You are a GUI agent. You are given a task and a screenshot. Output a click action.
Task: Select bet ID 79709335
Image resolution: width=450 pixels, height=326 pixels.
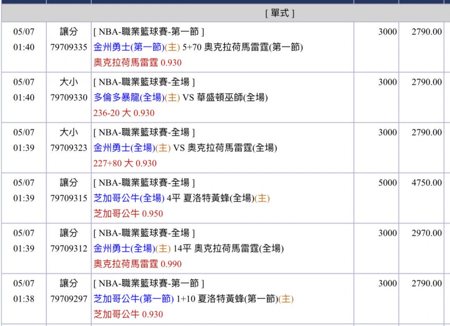(69, 47)
